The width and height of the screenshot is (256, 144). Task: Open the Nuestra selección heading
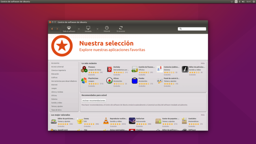(106, 43)
